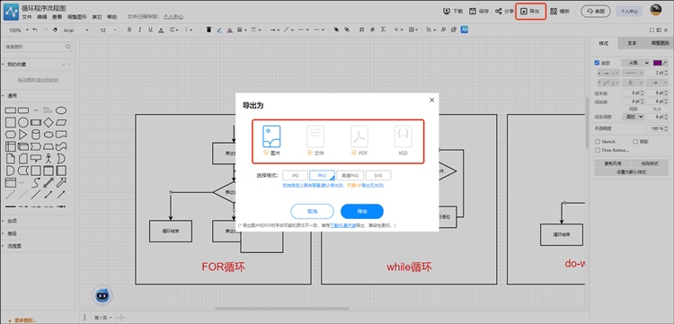Image resolution: width=674 pixels, height=324 pixels.
Task: Enable the Sketch checkbox
Action: click(x=598, y=142)
